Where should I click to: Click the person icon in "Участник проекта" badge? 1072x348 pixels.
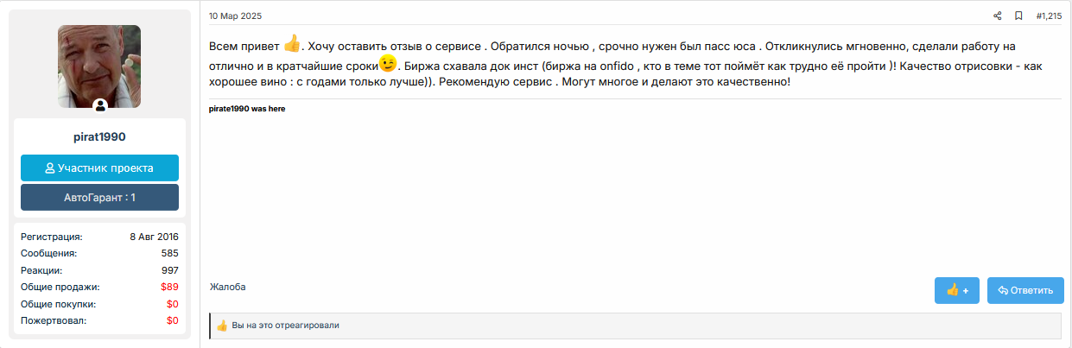coord(50,168)
